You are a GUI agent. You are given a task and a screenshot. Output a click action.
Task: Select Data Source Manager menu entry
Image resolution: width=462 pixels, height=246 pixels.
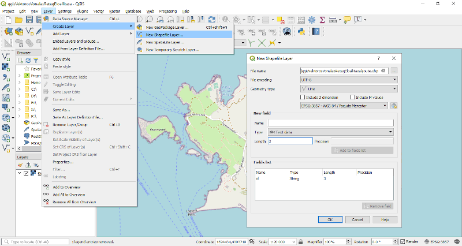point(90,19)
